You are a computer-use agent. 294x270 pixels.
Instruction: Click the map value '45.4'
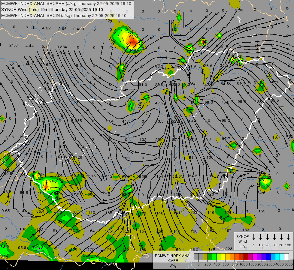[x=143, y=67]
